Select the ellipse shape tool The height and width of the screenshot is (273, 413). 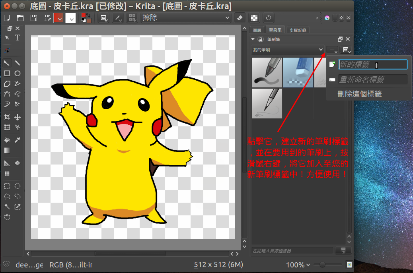pyautogui.click(x=18, y=73)
